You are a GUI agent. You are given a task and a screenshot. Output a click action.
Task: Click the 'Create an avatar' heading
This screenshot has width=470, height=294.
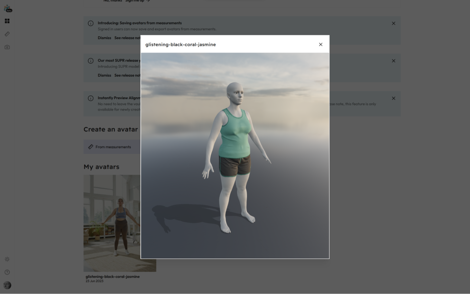111,129
